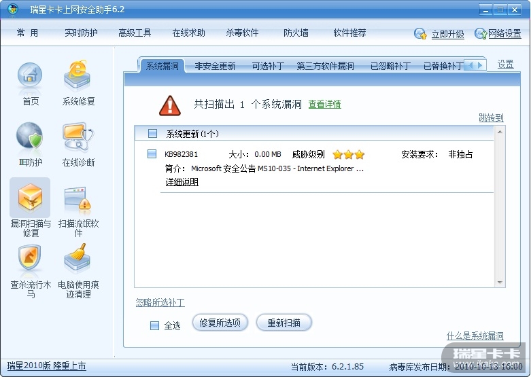Click the 立即升级 link text
The width and height of the screenshot is (531, 377).
point(447,34)
